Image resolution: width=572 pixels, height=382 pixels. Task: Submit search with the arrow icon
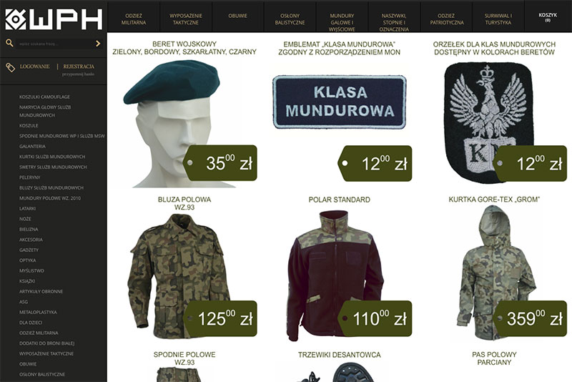(98, 44)
